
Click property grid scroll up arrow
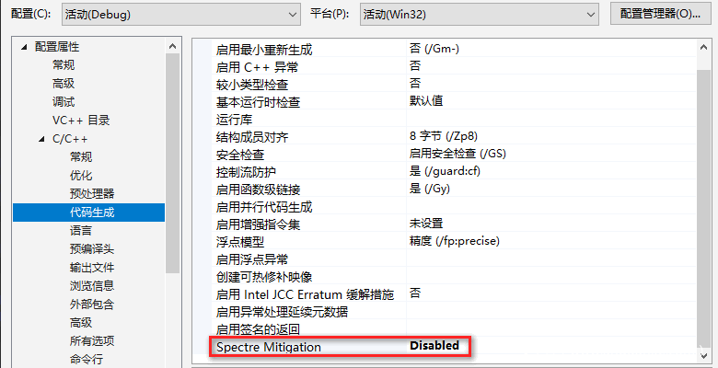[x=704, y=46]
